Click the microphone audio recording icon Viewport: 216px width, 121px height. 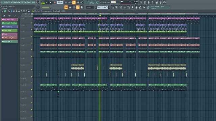tap(148, 2)
